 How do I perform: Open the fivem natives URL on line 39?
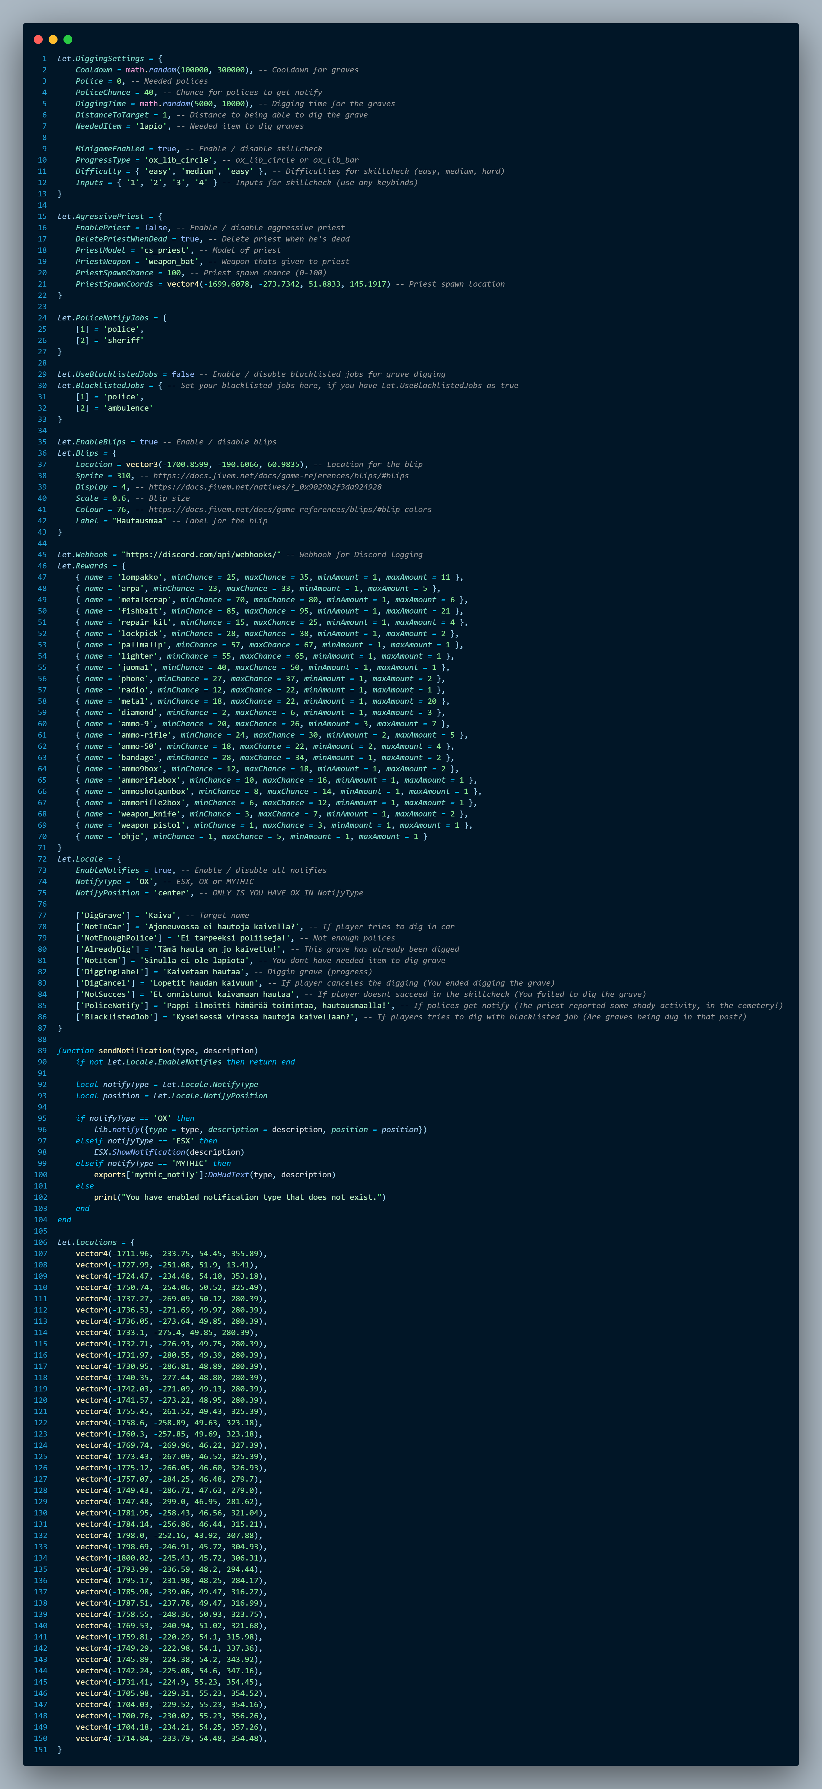tap(265, 487)
